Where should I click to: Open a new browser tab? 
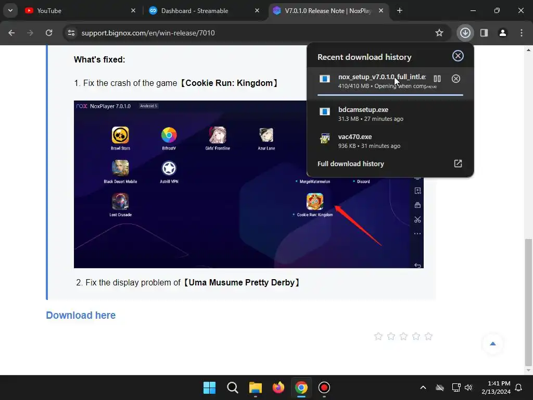tap(400, 11)
